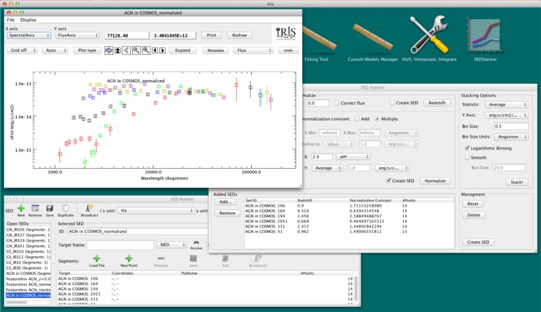
Task: Click the Metadata button
Action: [x=216, y=50]
